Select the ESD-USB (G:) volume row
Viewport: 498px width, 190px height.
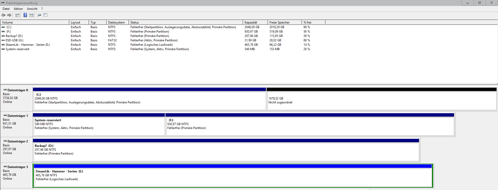pos(15,40)
